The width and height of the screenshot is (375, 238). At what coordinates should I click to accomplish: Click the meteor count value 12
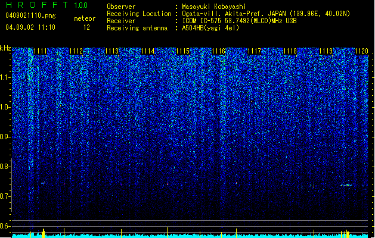[86, 27]
